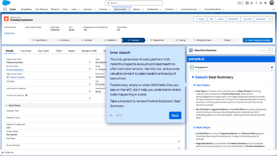Switch to the Notes tab
This screenshot has height=156, width=277.
click(72, 51)
